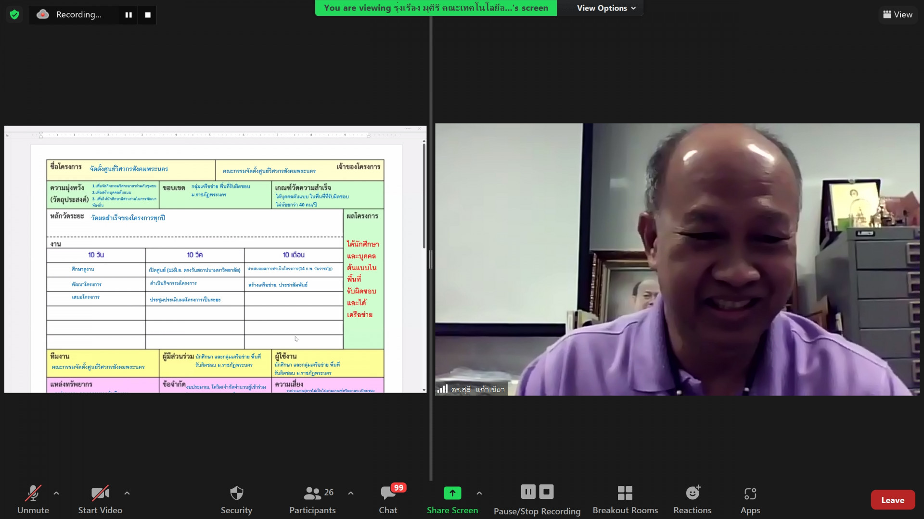The height and width of the screenshot is (519, 924).
Task: Click the red Leave button
Action: [x=893, y=500]
